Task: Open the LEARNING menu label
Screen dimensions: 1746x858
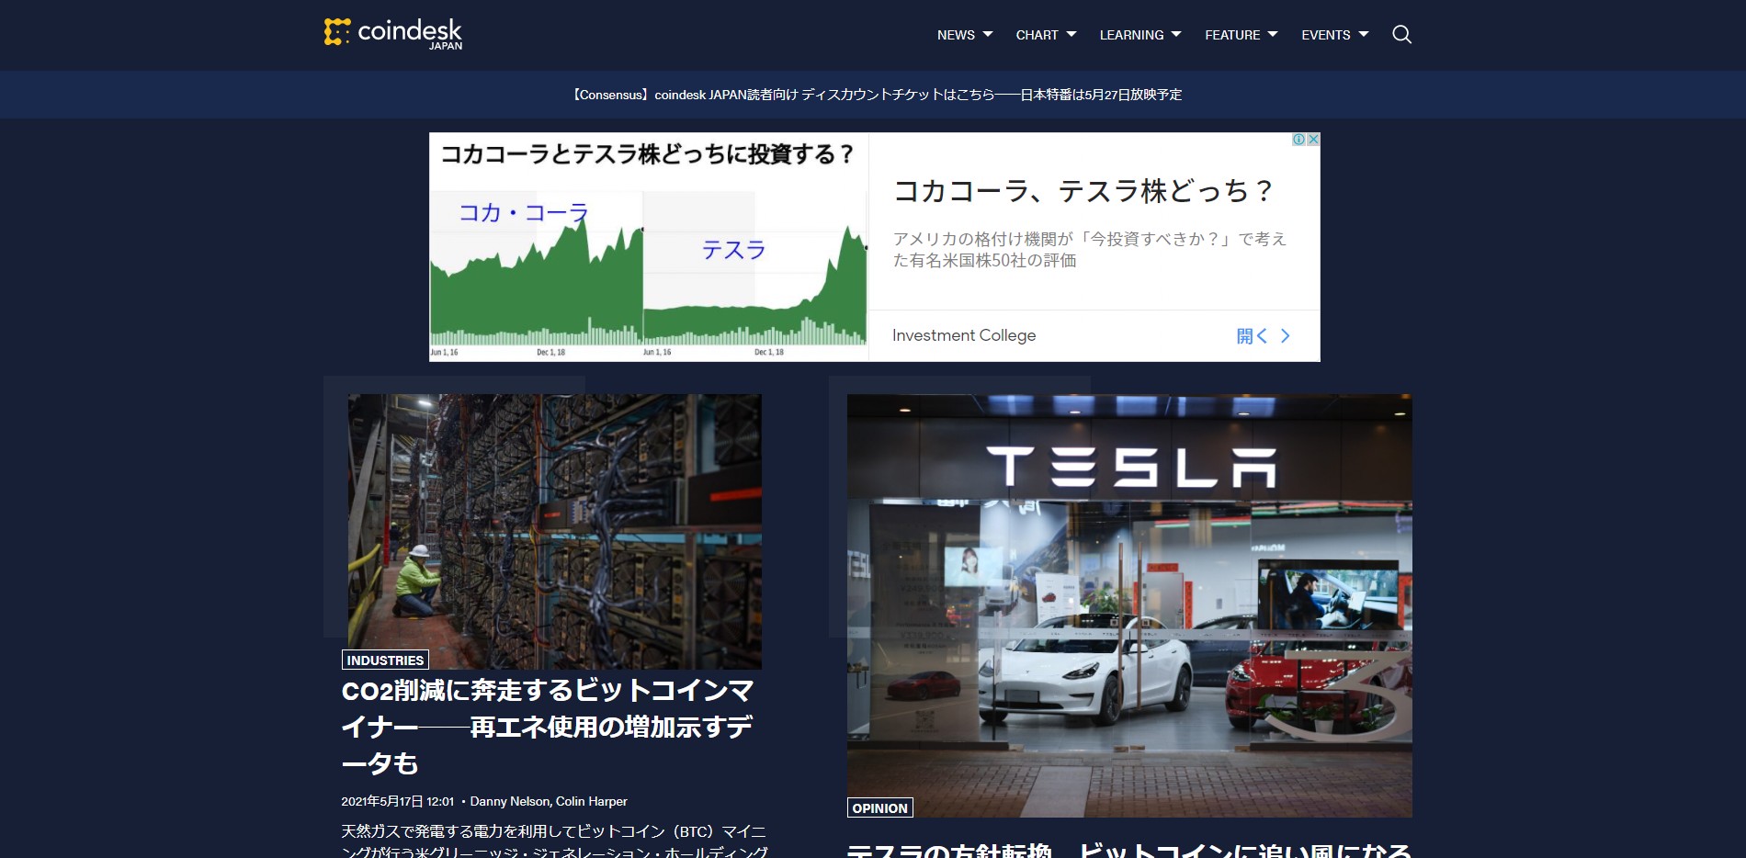Action: (x=1131, y=35)
